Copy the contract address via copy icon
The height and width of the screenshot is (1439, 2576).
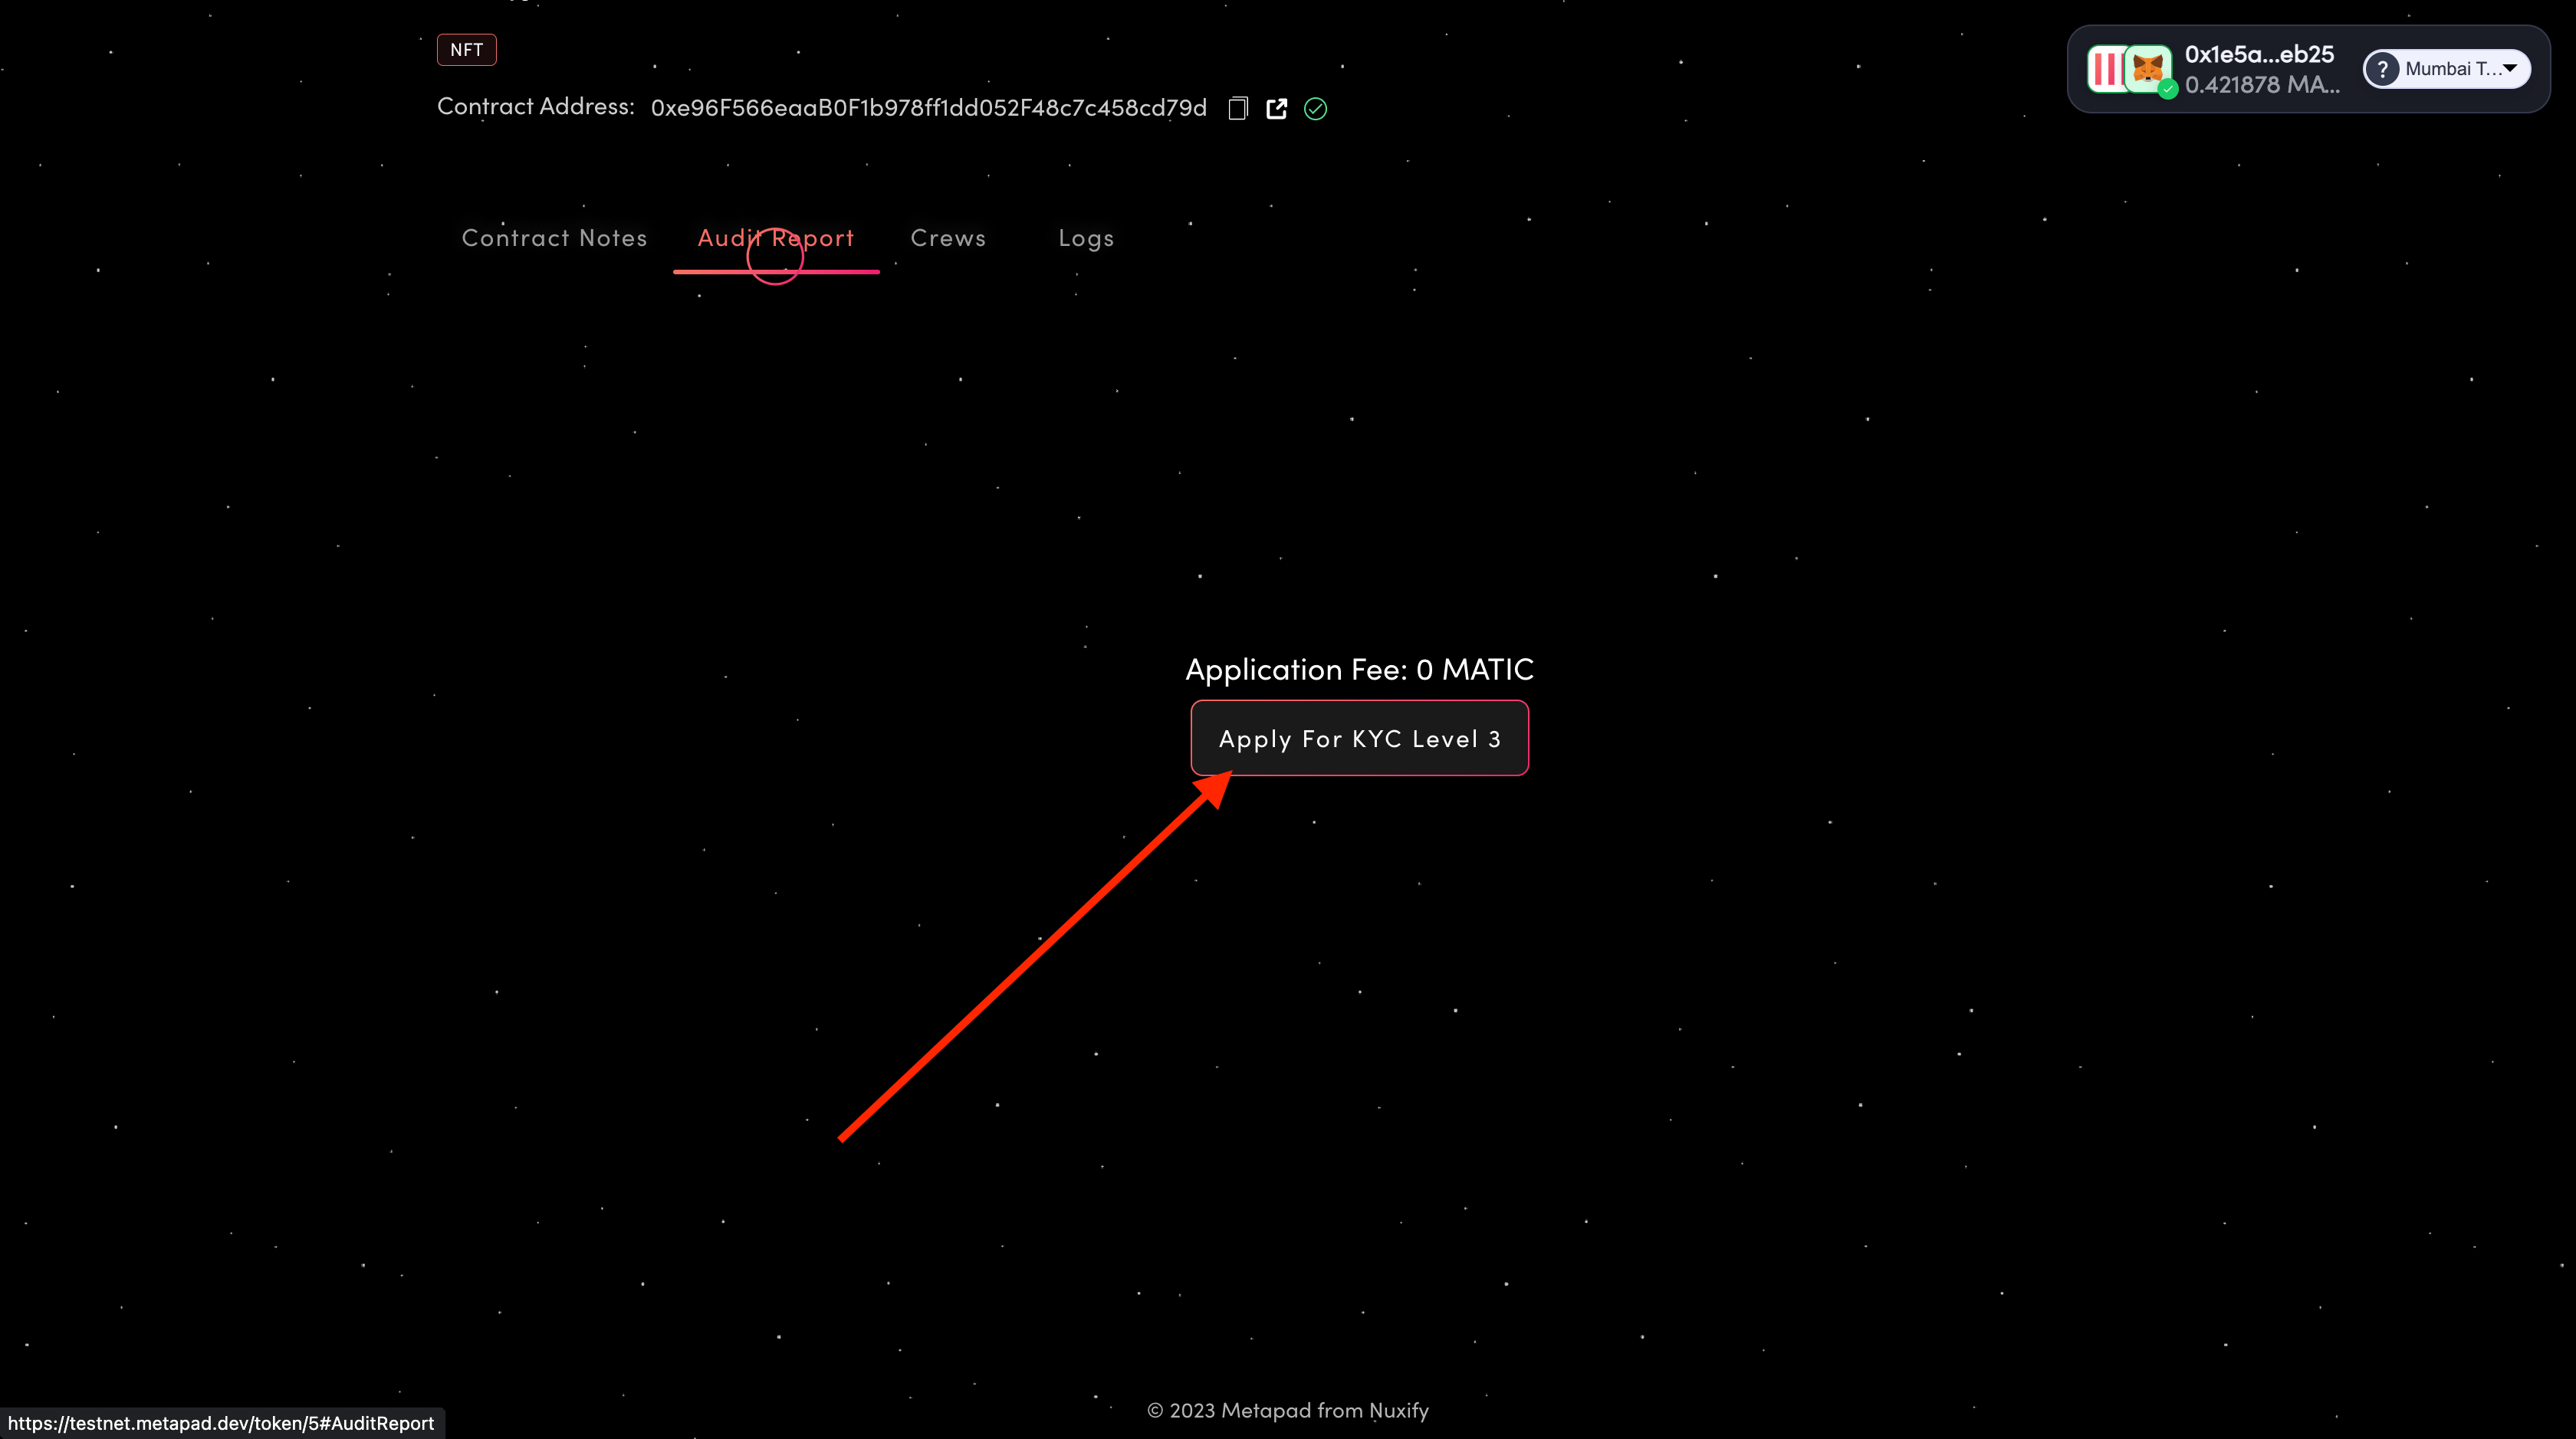[x=1238, y=108]
